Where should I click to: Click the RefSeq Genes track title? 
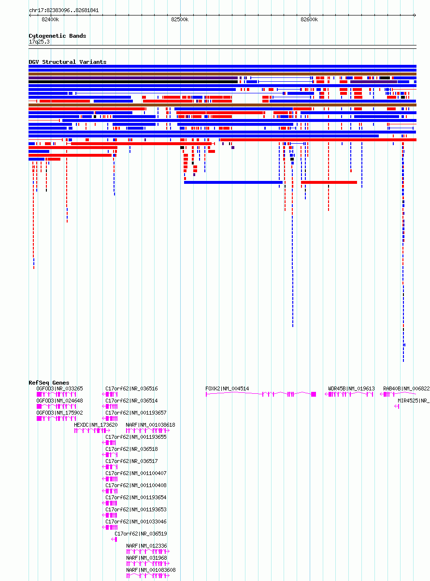[49, 383]
